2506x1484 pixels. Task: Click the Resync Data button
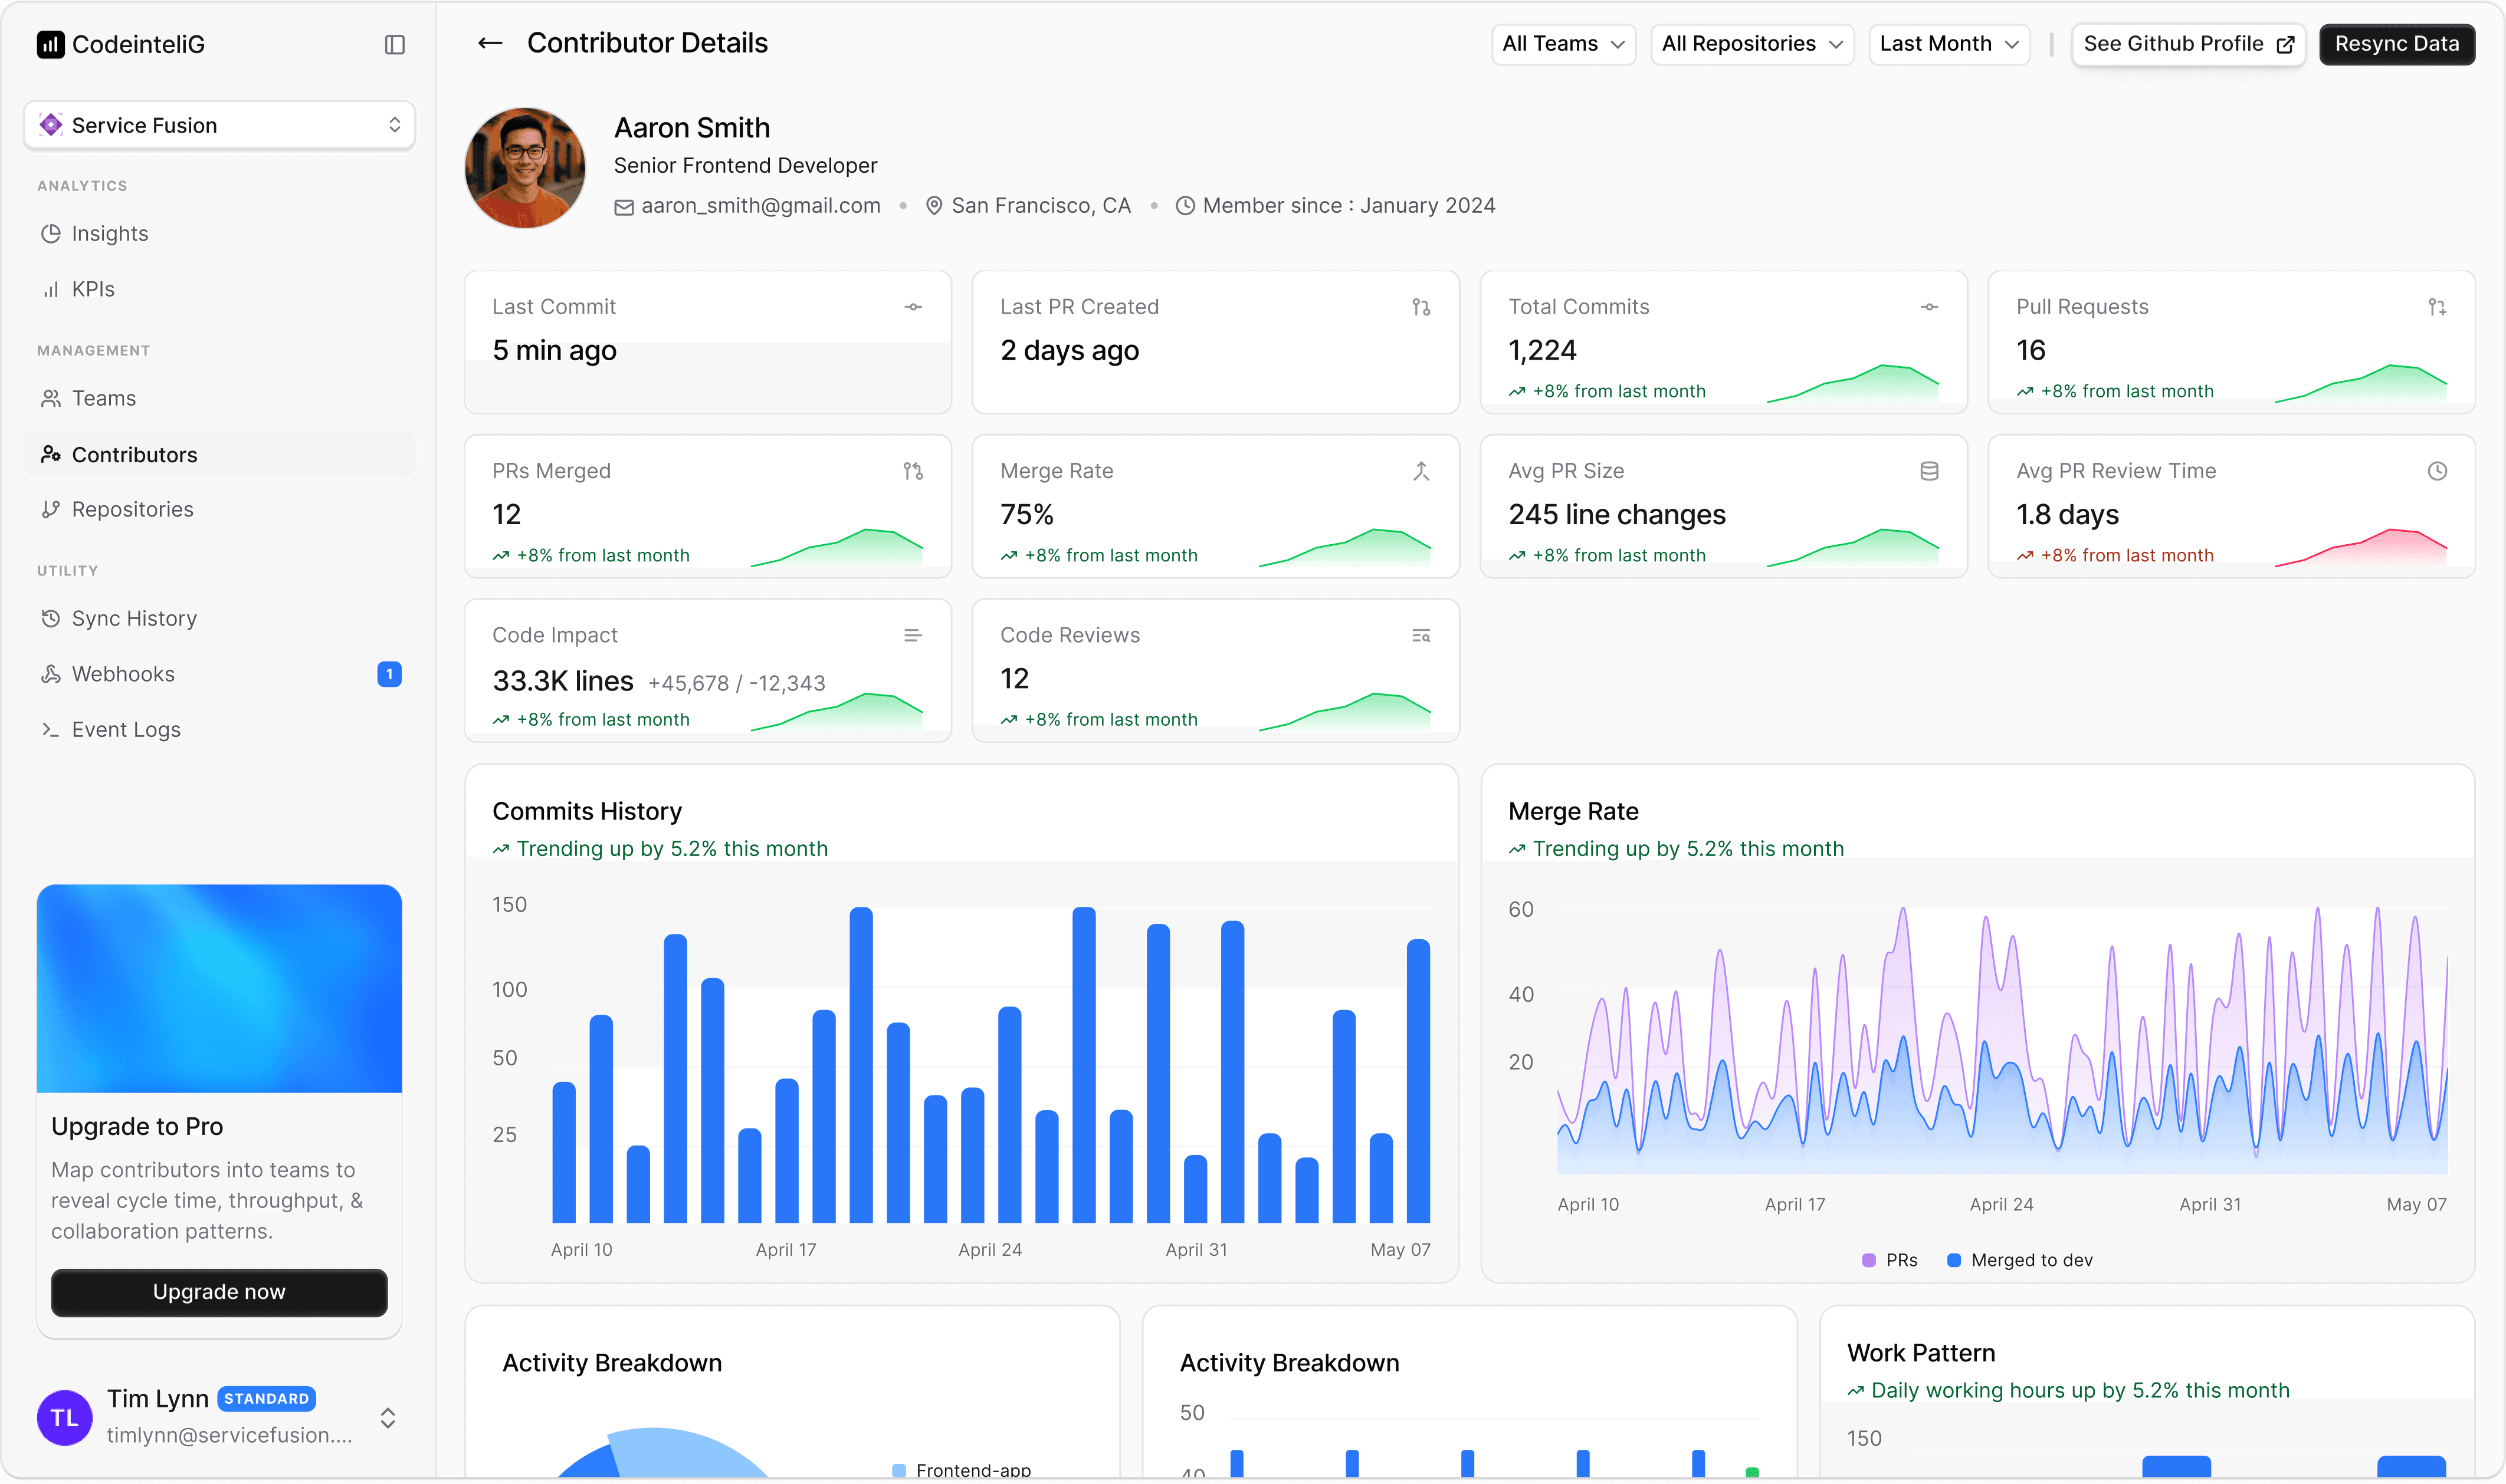(2396, 44)
